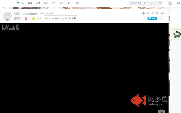Click the plant mascot thumbnail in the sidebar

click(x=176, y=34)
